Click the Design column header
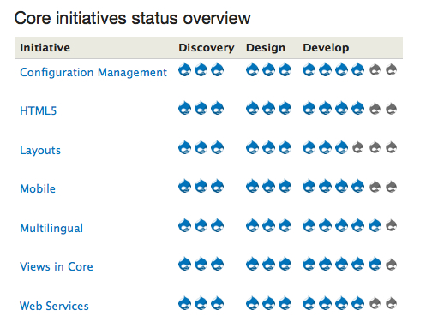The image size is (438, 328). [266, 48]
